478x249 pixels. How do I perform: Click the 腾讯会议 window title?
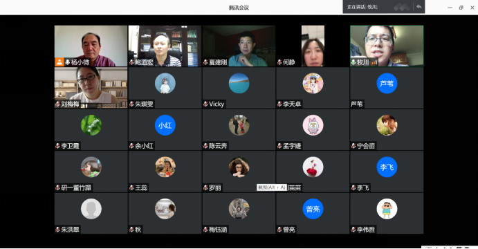(239, 8)
